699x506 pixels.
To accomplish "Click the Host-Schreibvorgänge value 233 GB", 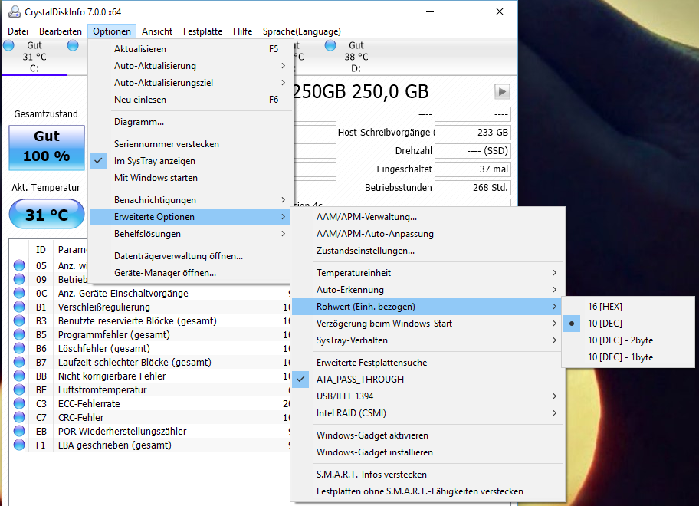I will [473, 133].
